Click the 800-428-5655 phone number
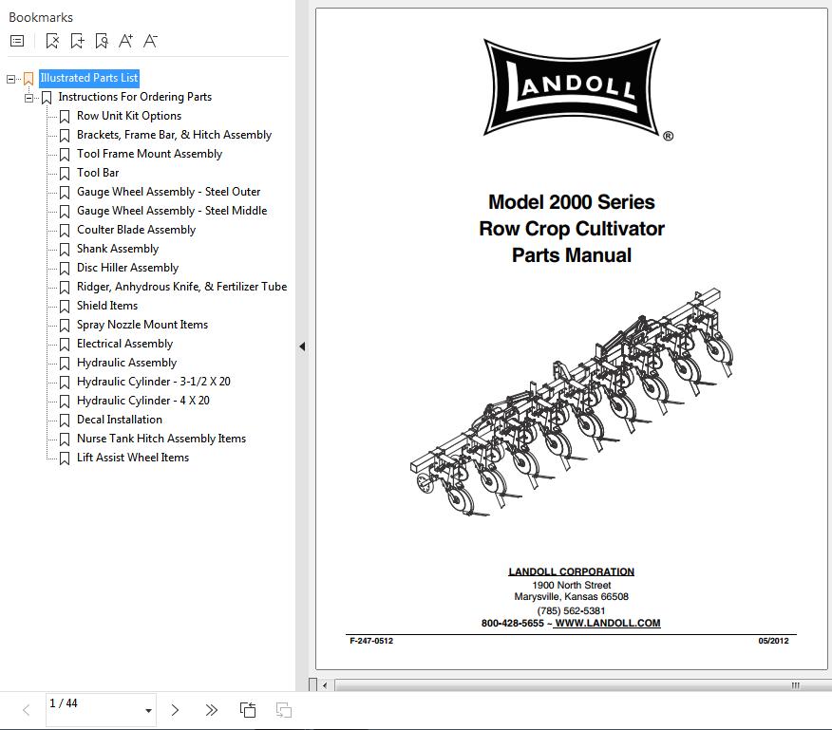This screenshot has width=832, height=730. 513,624
